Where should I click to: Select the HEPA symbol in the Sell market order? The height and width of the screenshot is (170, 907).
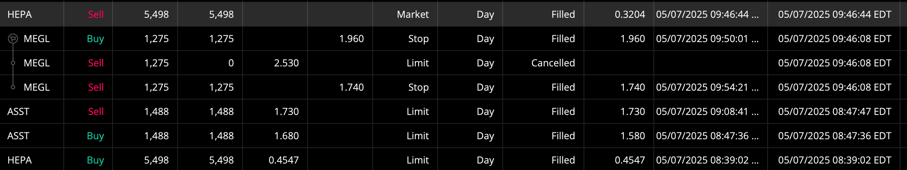pos(20,15)
